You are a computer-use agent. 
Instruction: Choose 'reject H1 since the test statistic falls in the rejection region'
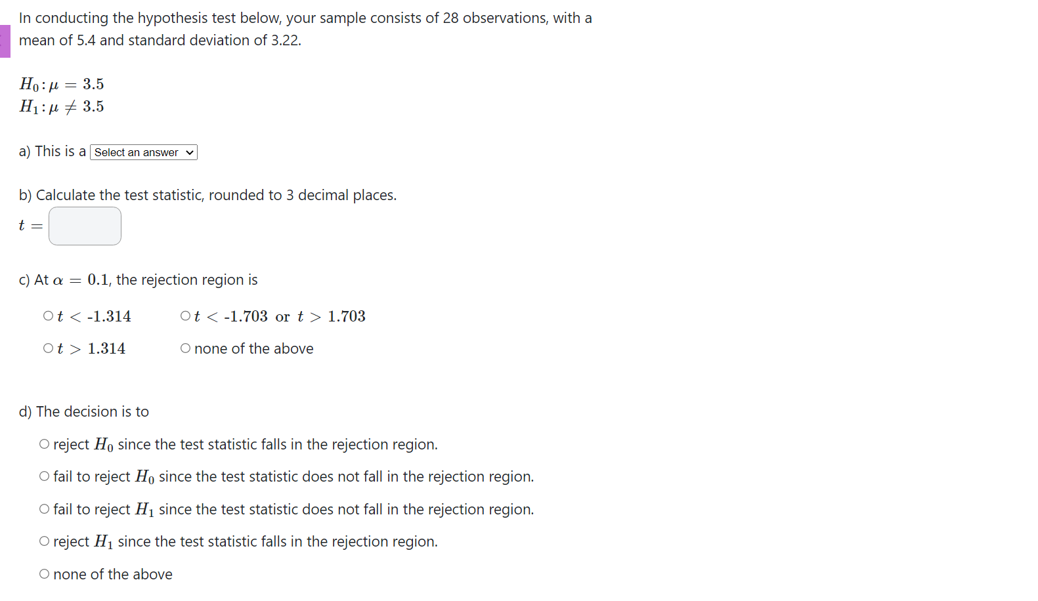tap(44, 541)
